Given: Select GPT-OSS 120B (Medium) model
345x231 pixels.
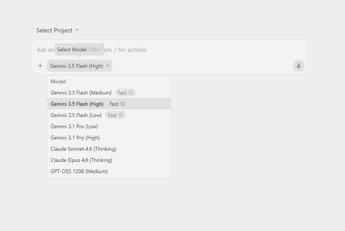Looking at the screenshot, I should [x=109, y=171].
